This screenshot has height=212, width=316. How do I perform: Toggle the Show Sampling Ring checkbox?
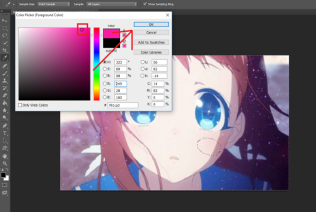pyautogui.click(x=145, y=4)
